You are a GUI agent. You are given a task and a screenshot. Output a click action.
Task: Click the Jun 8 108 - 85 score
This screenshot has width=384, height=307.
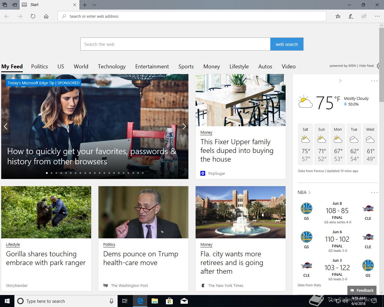pyautogui.click(x=337, y=210)
